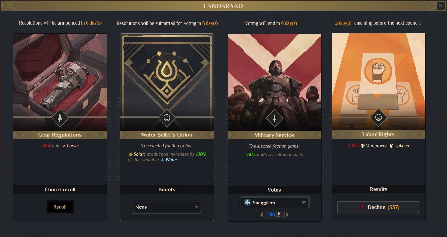Screen dimensions: 447x237
Task: Click the red X icon beside Decline
Action: (362, 207)
